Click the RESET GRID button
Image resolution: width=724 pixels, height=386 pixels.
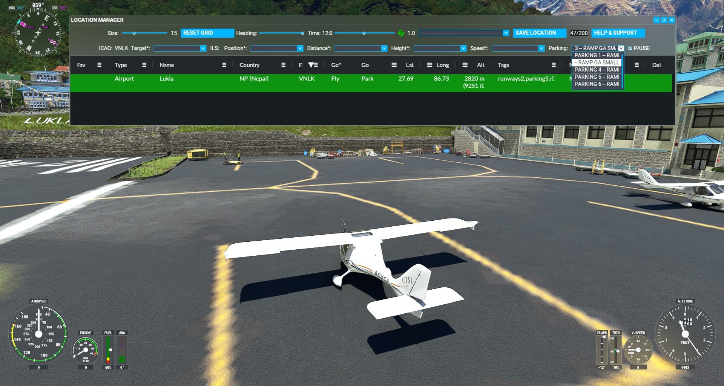click(x=207, y=33)
